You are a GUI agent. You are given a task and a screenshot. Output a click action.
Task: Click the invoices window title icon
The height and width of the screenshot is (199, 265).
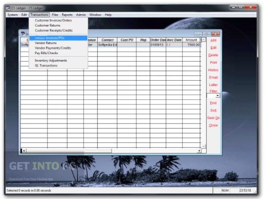(x=23, y=34)
